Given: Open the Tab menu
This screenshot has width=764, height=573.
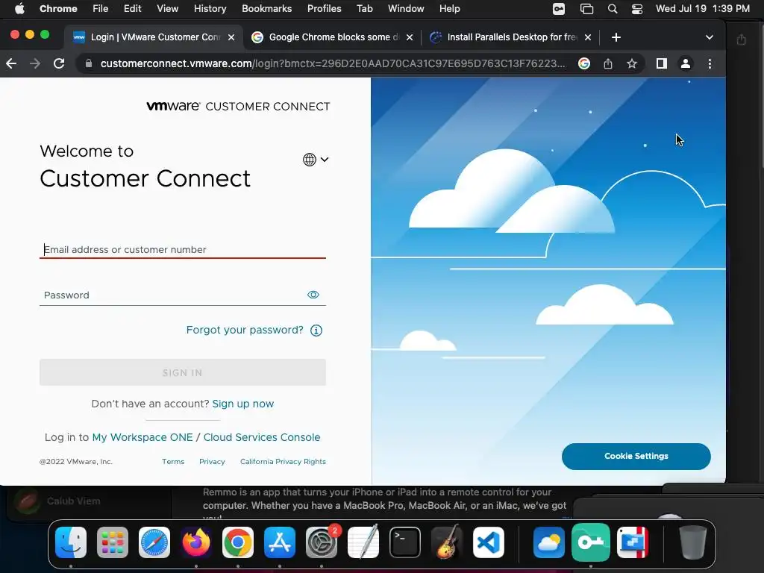Looking at the screenshot, I should coord(364,8).
